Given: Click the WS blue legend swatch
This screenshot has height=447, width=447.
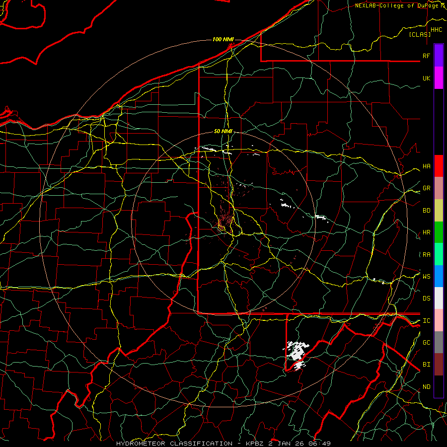Looking at the screenshot, I should [x=439, y=276].
